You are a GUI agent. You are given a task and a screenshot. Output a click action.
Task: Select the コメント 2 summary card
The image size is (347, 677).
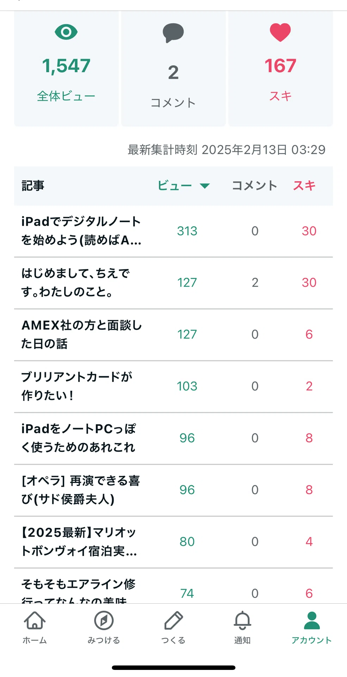(173, 68)
